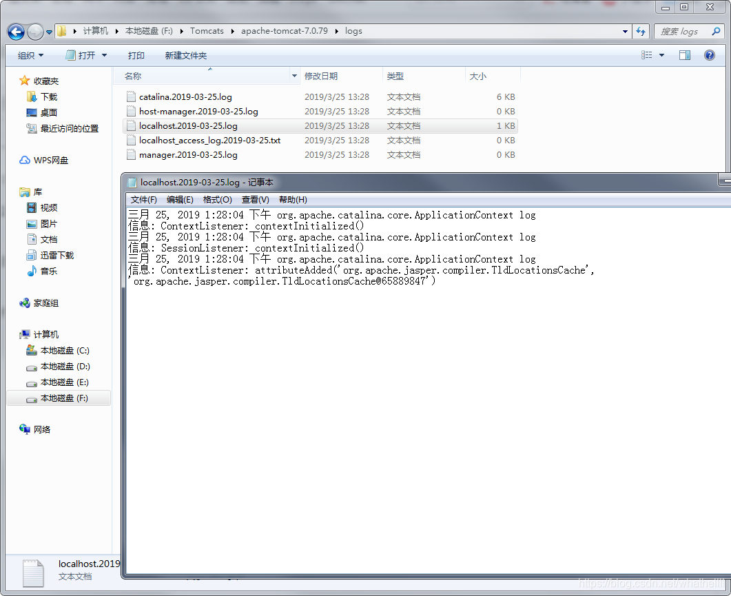731x596 pixels.
Task: Click the Notepad title bar icon
Action: click(x=132, y=183)
